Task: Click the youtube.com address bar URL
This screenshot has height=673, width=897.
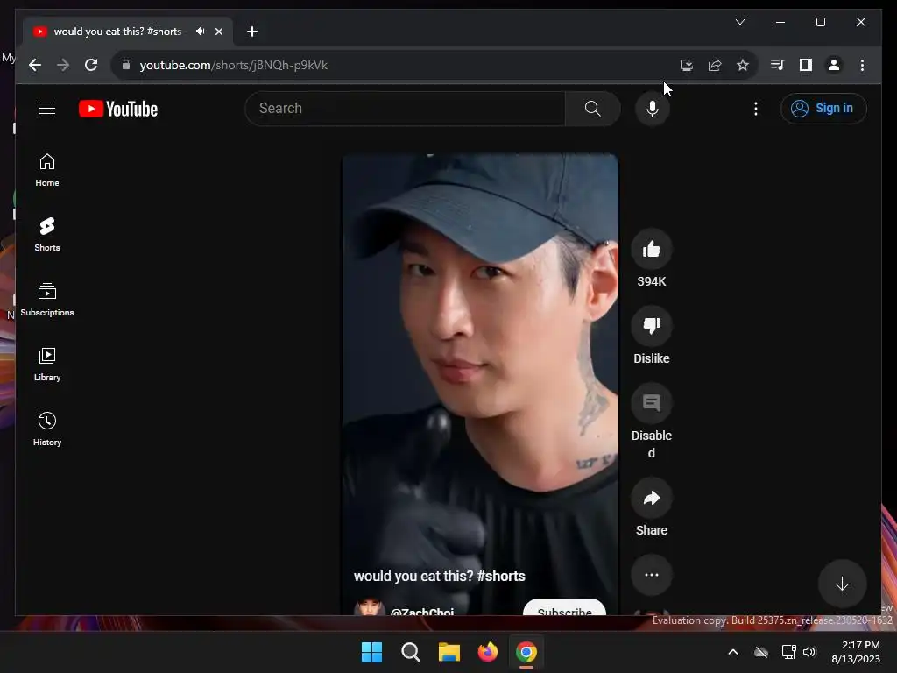Action: click(233, 65)
